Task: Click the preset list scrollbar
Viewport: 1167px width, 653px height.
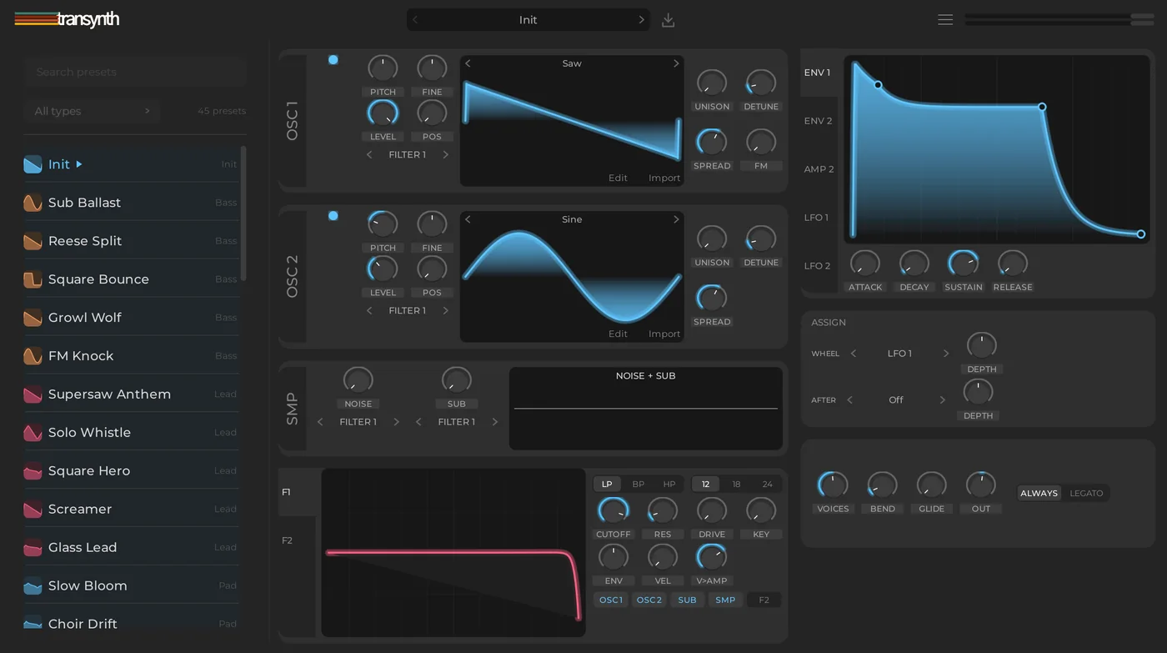Action: 243,213
